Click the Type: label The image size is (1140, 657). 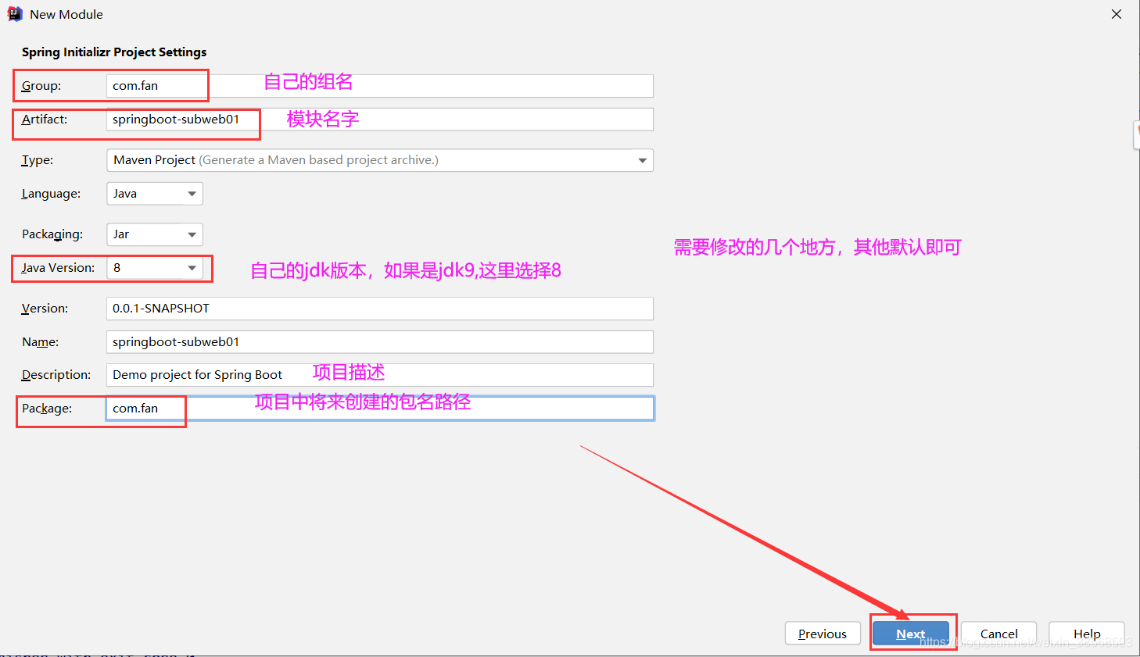[x=38, y=160]
